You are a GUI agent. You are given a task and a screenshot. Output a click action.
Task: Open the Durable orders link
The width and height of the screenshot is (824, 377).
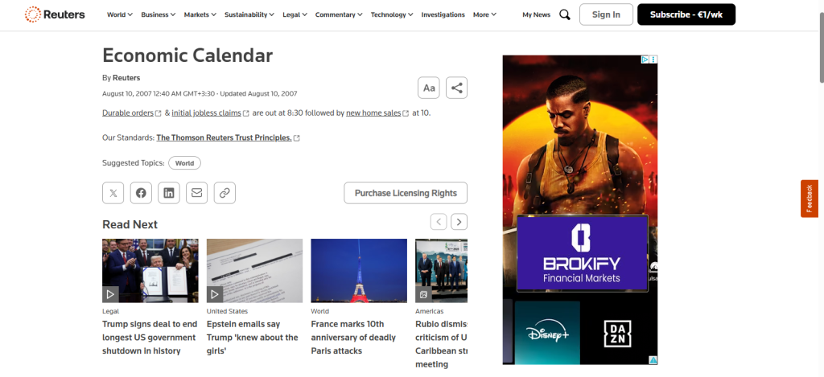128,113
